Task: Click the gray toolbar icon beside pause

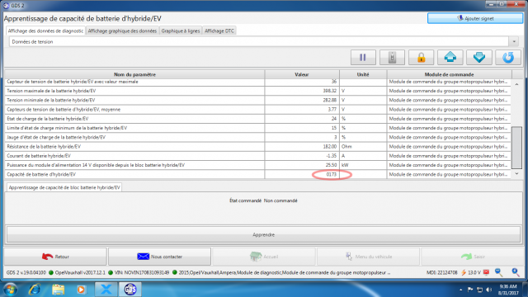Action: click(392, 58)
